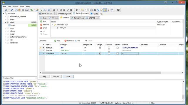Click the Copy toolbar icon
This screenshot has width=188, height=105.
(x=16, y=10)
